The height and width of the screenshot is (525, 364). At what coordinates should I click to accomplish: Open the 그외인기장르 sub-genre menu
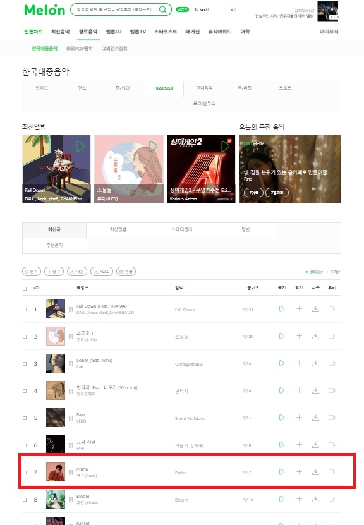114,49
